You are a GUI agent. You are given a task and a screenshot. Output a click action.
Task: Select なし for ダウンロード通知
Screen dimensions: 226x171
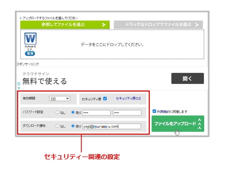[57, 126]
